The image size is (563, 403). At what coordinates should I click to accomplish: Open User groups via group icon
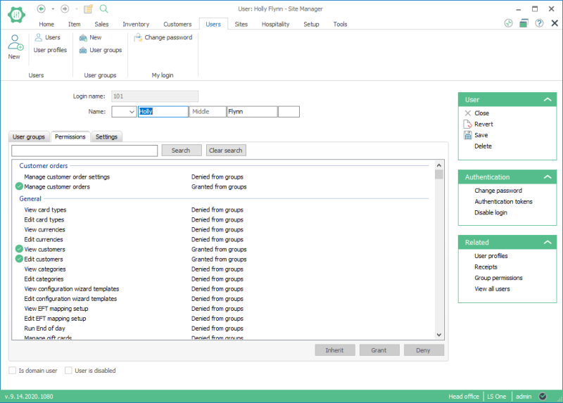(x=83, y=50)
